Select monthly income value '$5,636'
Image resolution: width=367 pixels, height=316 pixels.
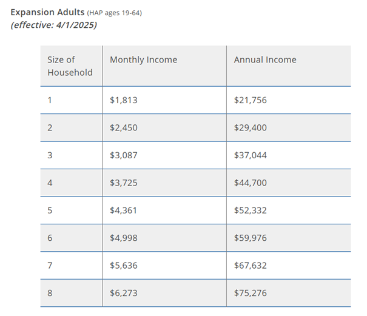tap(124, 266)
